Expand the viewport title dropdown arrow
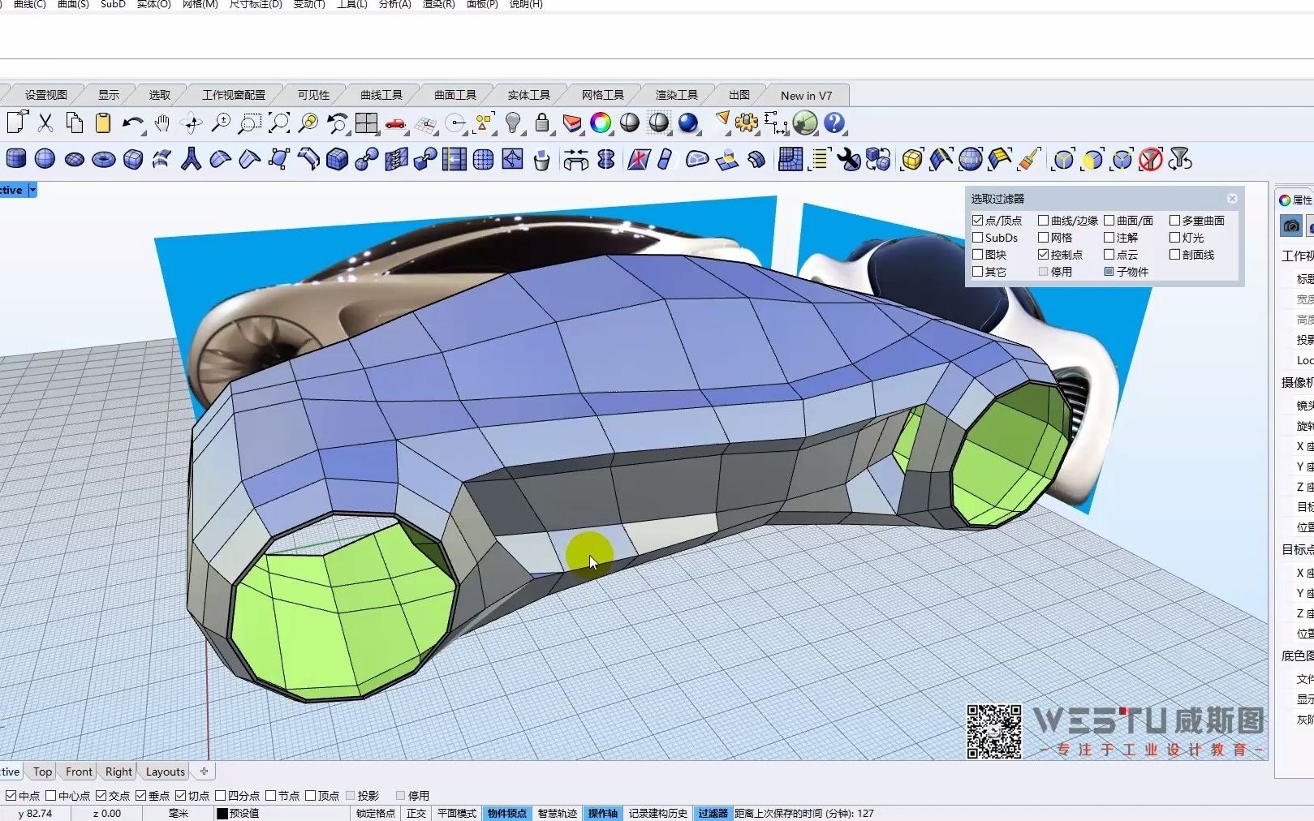Image resolution: width=1314 pixels, height=821 pixels. 32,191
